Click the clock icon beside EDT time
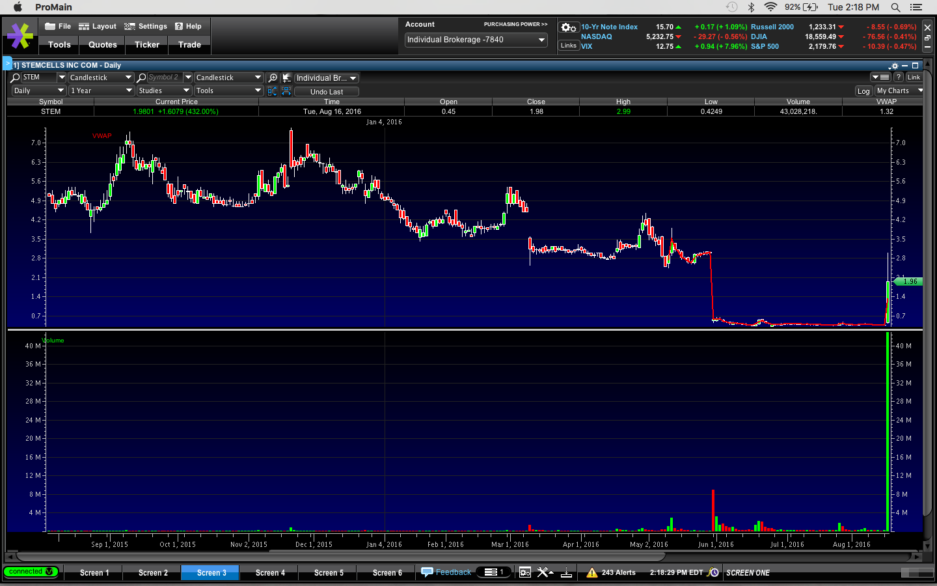The image size is (937, 586). [x=714, y=572]
